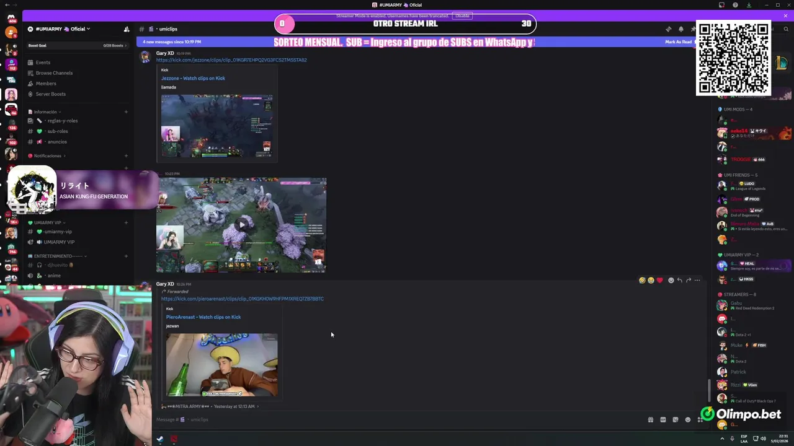The width and height of the screenshot is (794, 446).
Task: Click the Steam icon in the taskbar
Action: coord(159,439)
